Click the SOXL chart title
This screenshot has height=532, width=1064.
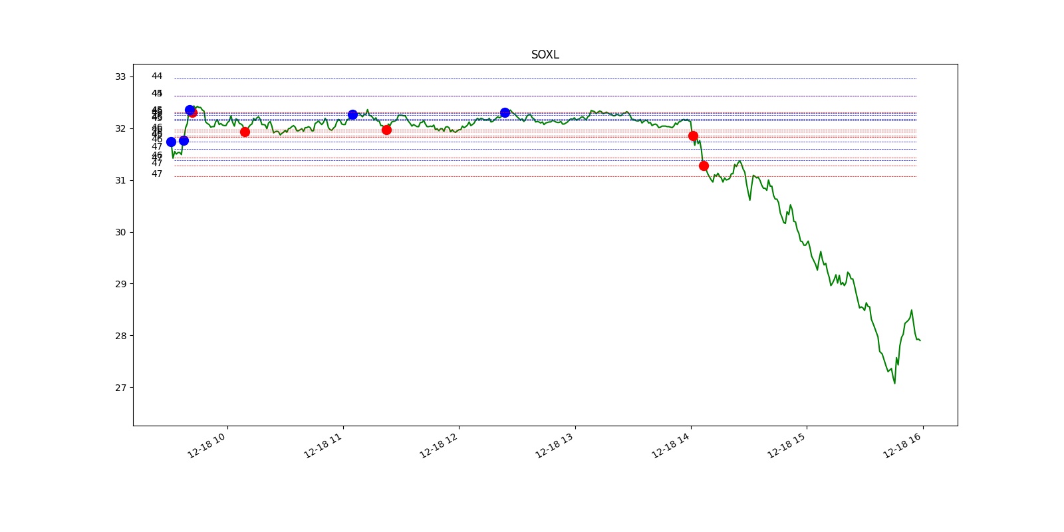[x=545, y=55]
